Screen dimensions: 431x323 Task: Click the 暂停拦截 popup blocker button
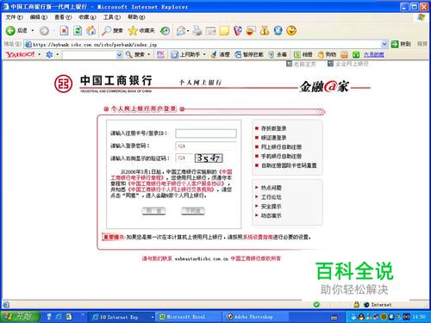pos(249,54)
